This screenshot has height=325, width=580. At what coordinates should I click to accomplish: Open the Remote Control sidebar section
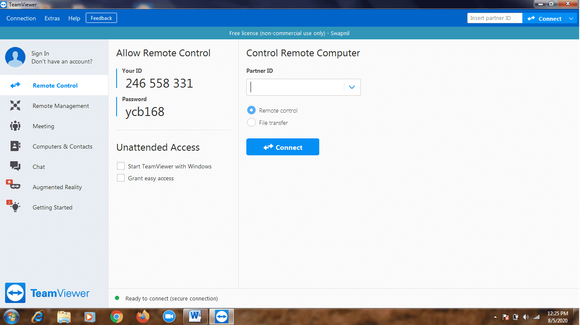[x=54, y=85]
